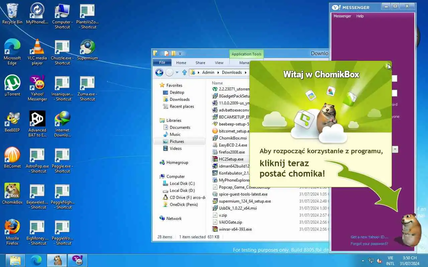Image resolution: width=428 pixels, height=267 pixels.
Task: Launch Supermium desktop icon
Action: tap(87, 49)
